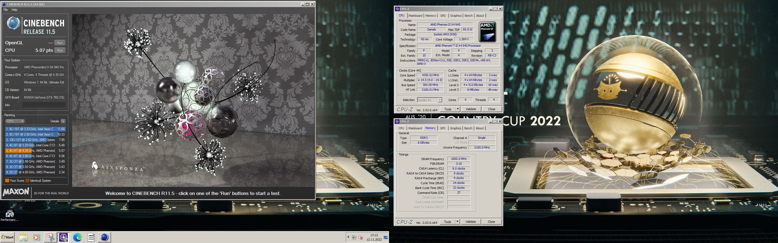Select ranking row 3C/3T @ 3.98 GHz
The width and height of the screenshot is (778, 243).
tap(35, 161)
